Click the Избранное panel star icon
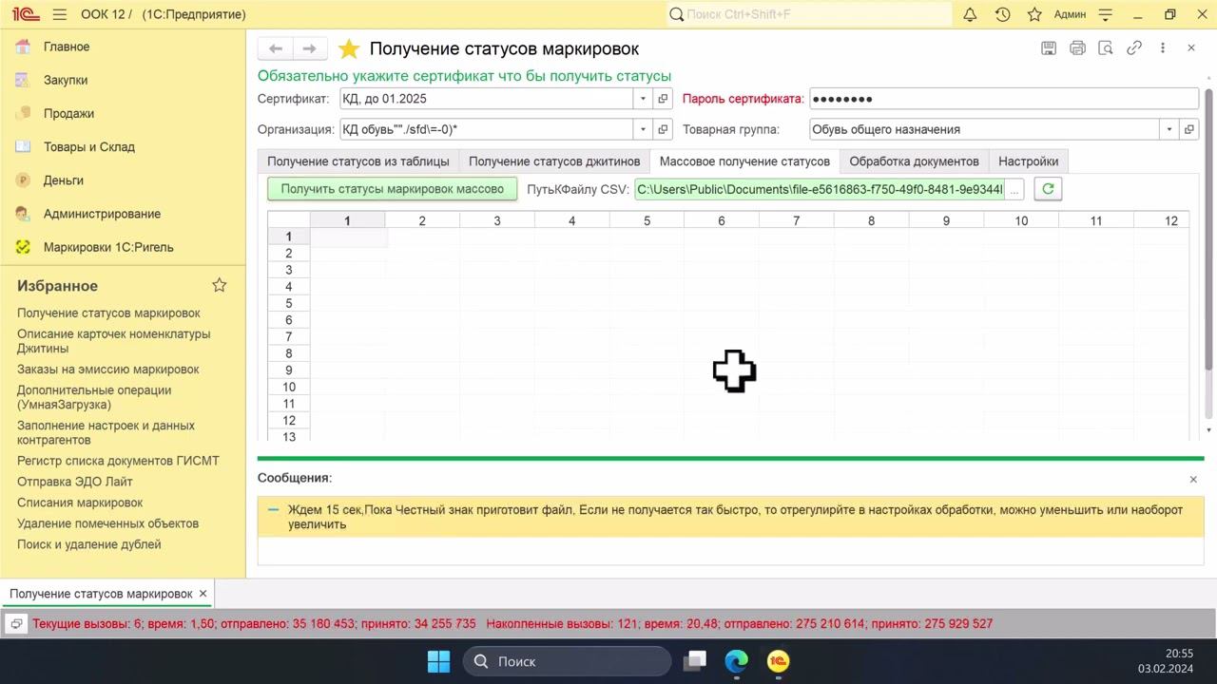 click(220, 285)
